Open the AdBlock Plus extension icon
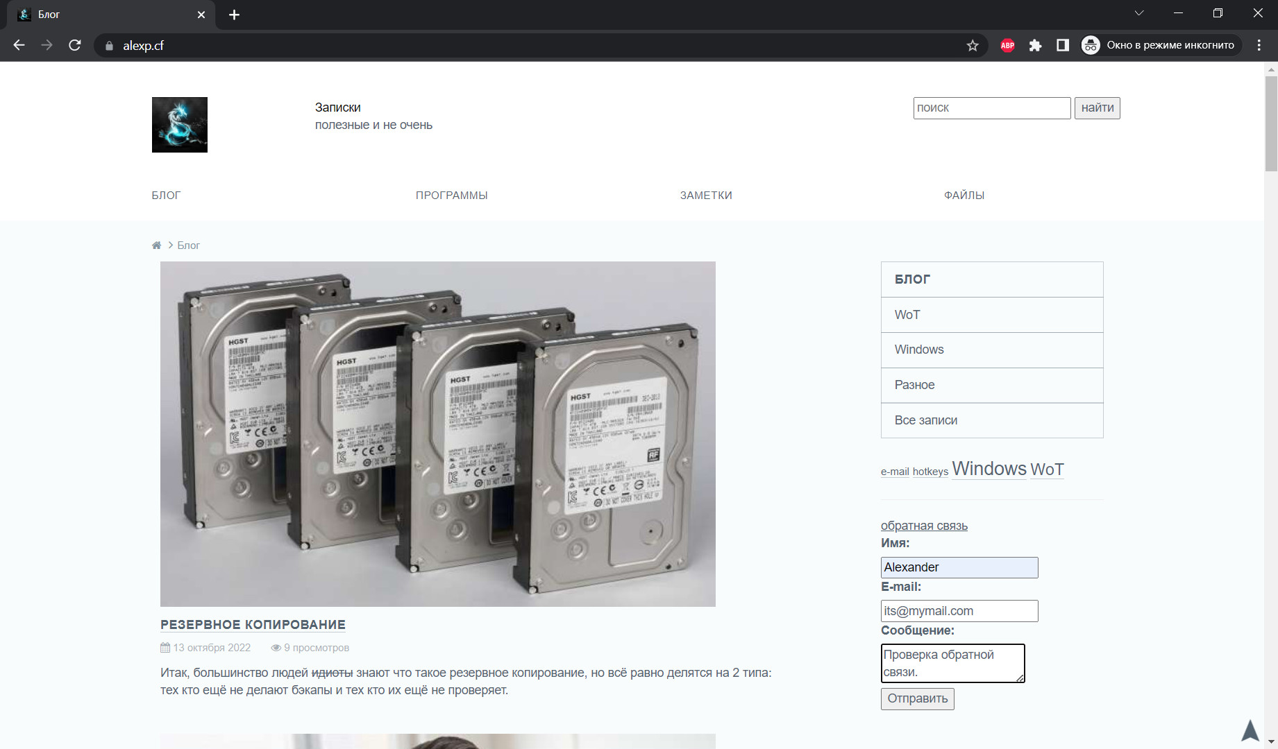 coord(1007,46)
